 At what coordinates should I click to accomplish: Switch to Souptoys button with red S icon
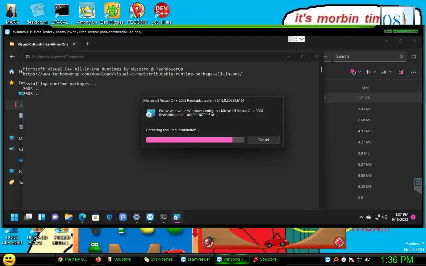coord(268,259)
